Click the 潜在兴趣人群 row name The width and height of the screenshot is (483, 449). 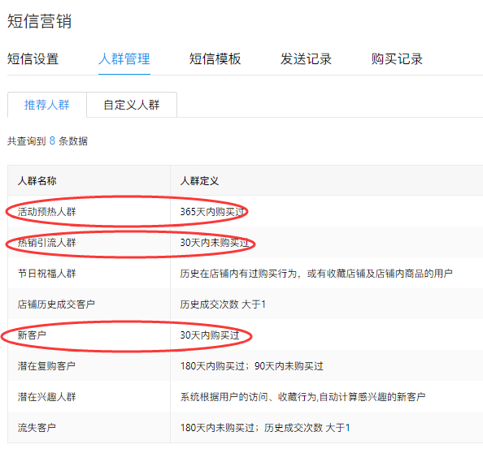click(46, 397)
